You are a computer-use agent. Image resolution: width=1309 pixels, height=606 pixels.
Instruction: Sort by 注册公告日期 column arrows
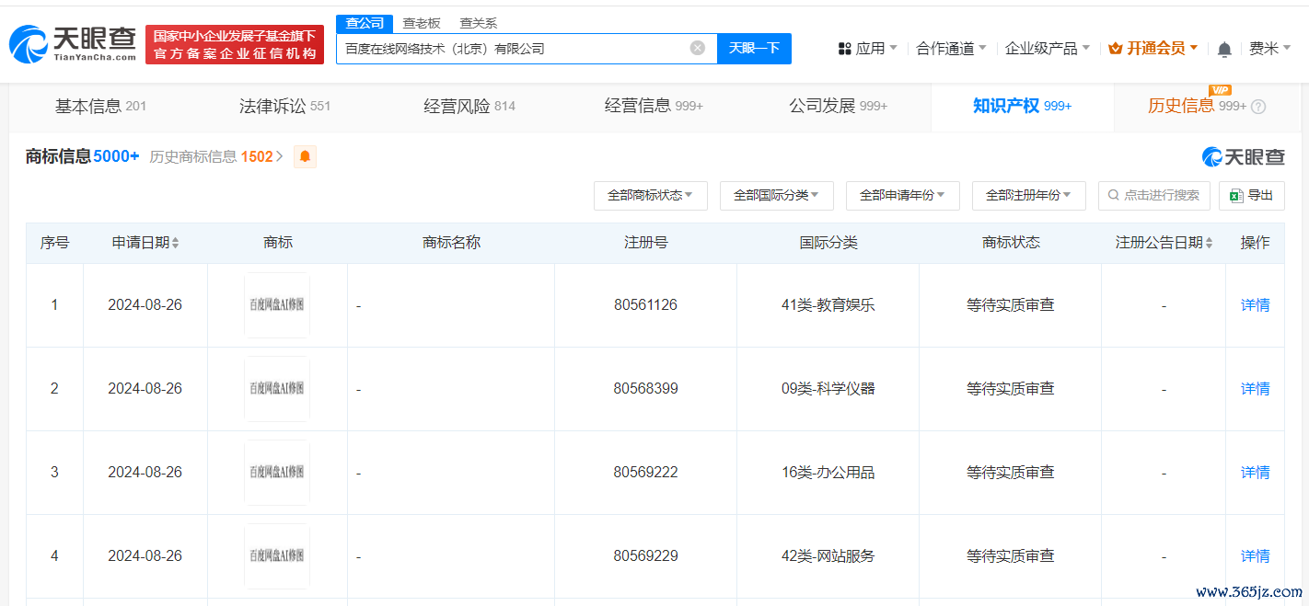point(1209,243)
